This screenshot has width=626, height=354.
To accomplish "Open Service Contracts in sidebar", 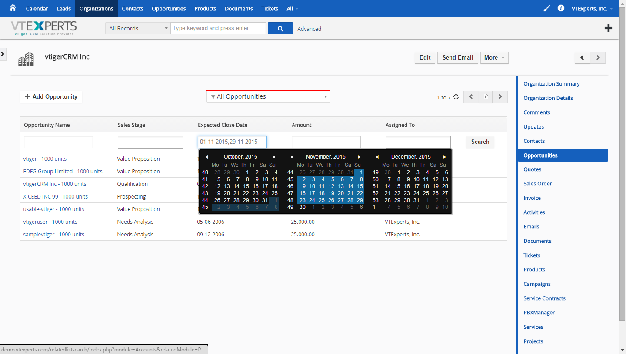I will coord(544,298).
